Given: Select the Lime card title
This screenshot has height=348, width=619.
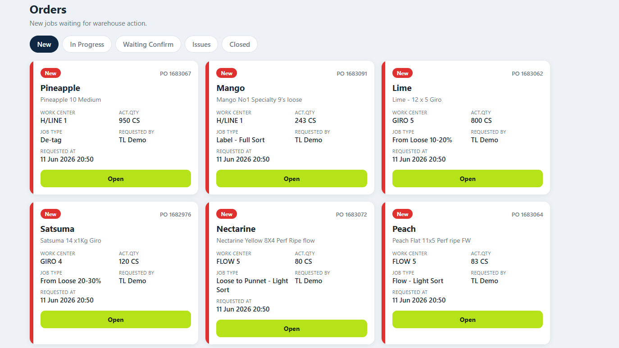Looking at the screenshot, I should click(x=402, y=88).
